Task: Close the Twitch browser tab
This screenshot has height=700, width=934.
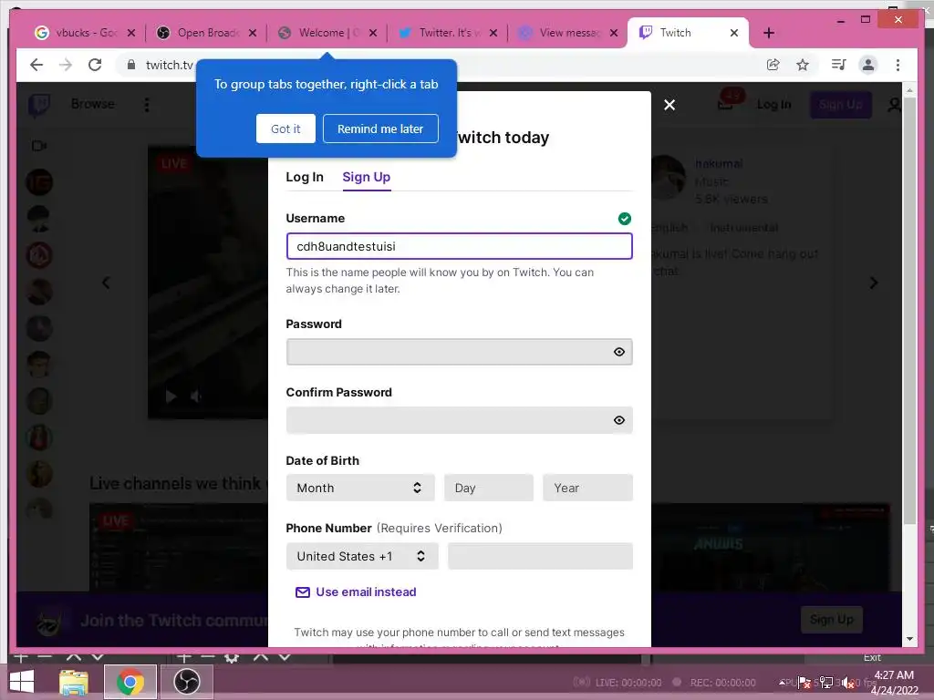Action: (x=734, y=33)
